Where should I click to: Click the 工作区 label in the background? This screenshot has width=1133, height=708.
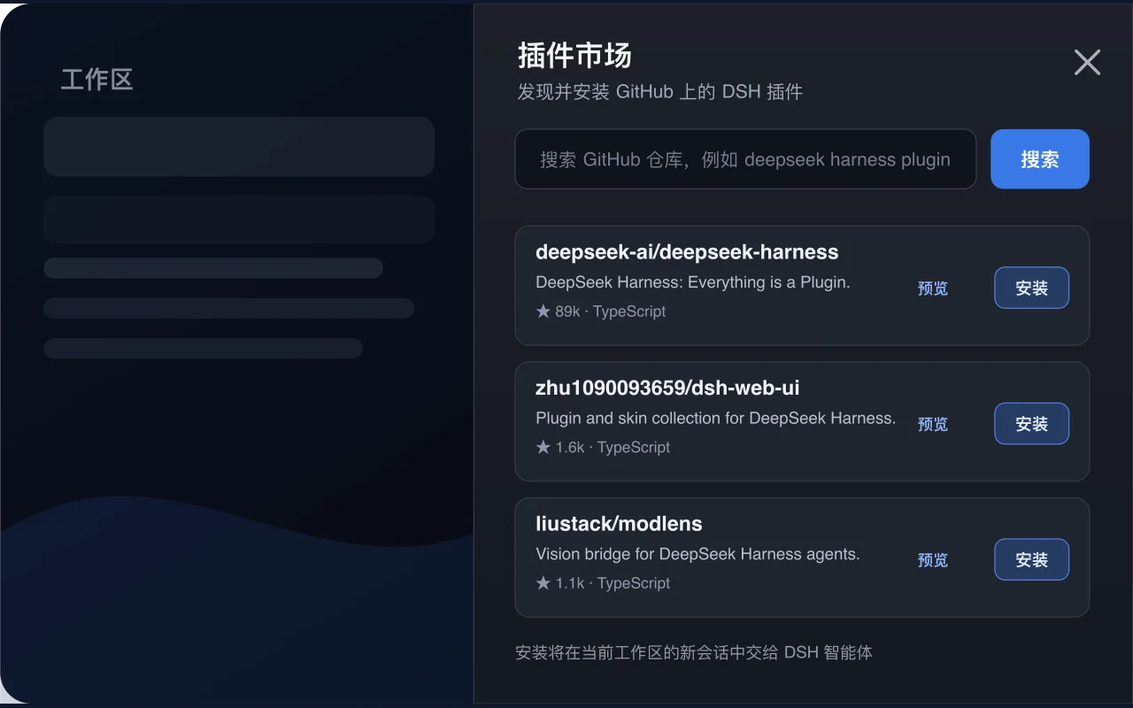tap(96, 80)
